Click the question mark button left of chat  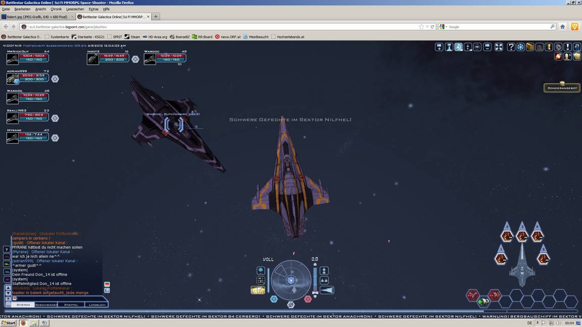[7, 249]
